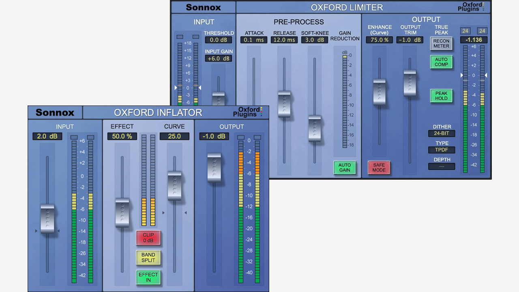Open the DEPTH selector under TYPE
Image resolution: width=519 pixels, height=292 pixels.
point(441,166)
